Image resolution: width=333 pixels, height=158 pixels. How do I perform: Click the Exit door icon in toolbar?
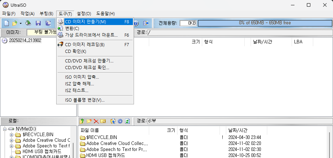(x=146, y=23)
